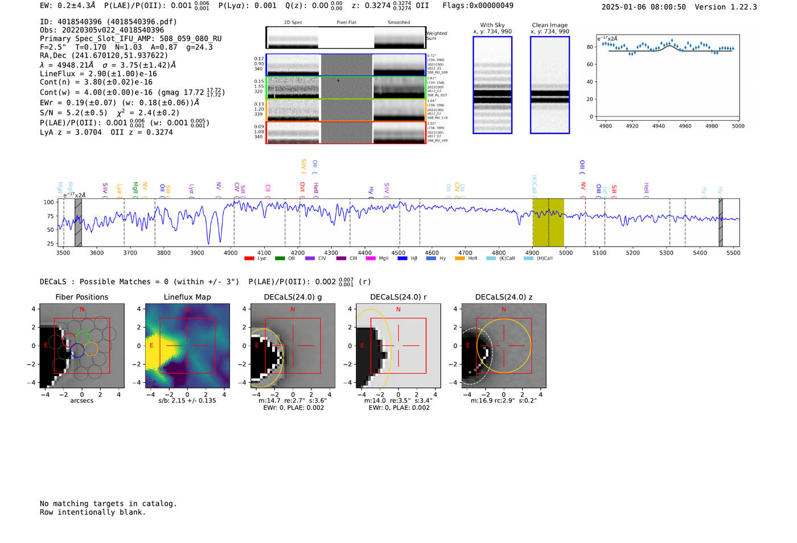Click the (K)CaII legend swatch

pyautogui.click(x=491, y=258)
